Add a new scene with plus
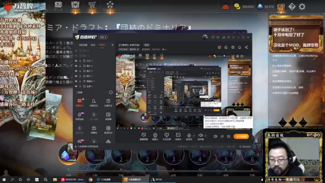Screen dimensions: 325x183 point(113,45)
